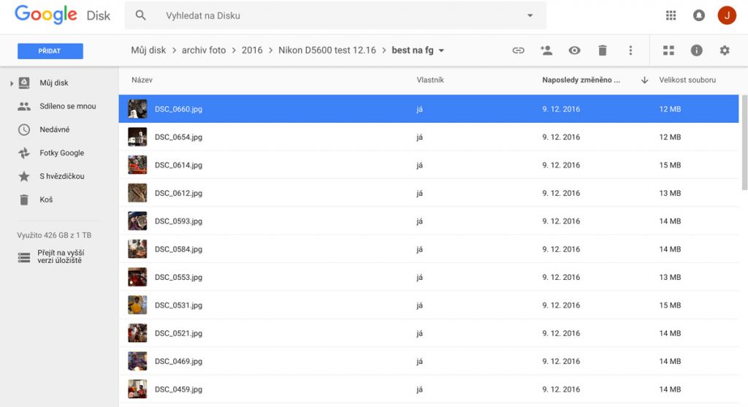Open Sdíleno se mnou in sidebar

(x=67, y=106)
